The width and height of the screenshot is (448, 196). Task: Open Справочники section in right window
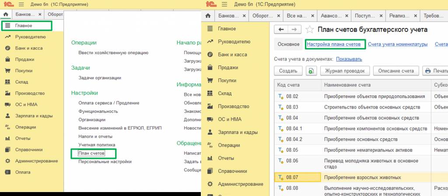[x=232, y=171]
